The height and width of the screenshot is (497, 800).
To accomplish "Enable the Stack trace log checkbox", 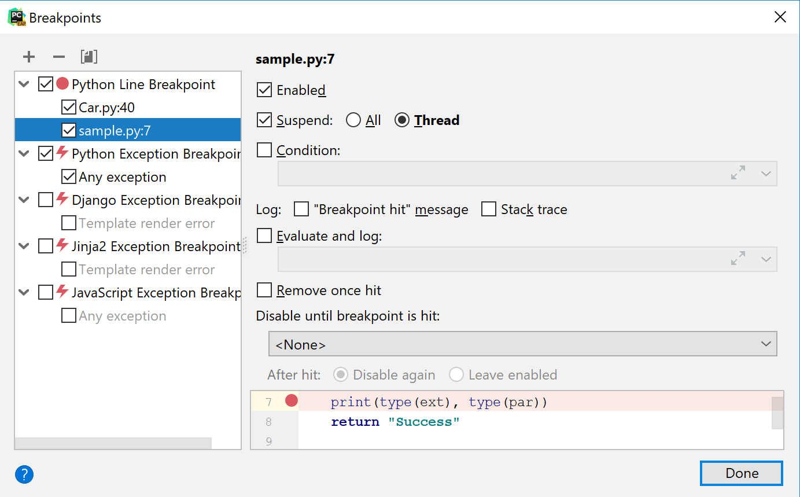I will click(489, 209).
